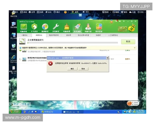
Task: Dismiss the yellow defragment tip bar
Action: (x=135, y=48)
